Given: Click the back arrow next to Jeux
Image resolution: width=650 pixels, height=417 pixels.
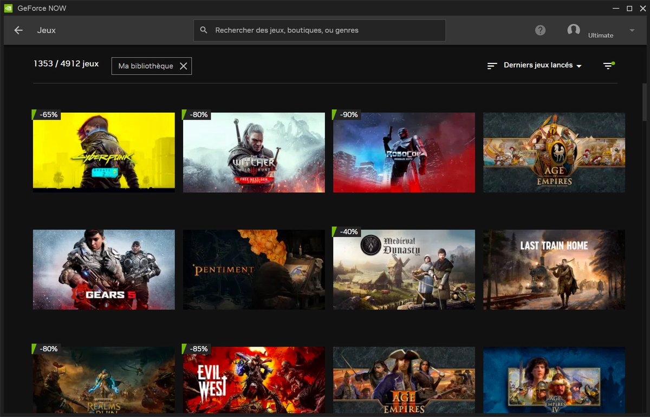Looking at the screenshot, I should pyautogui.click(x=18, y=30).
